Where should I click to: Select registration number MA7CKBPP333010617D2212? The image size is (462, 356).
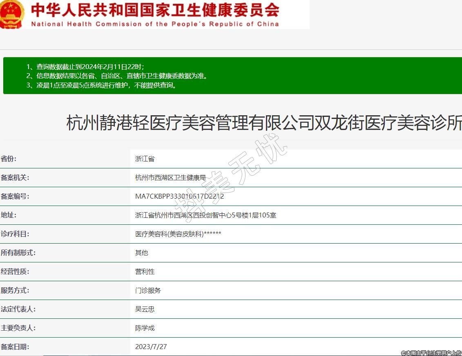pyautogui.click(x=179, y=197)
